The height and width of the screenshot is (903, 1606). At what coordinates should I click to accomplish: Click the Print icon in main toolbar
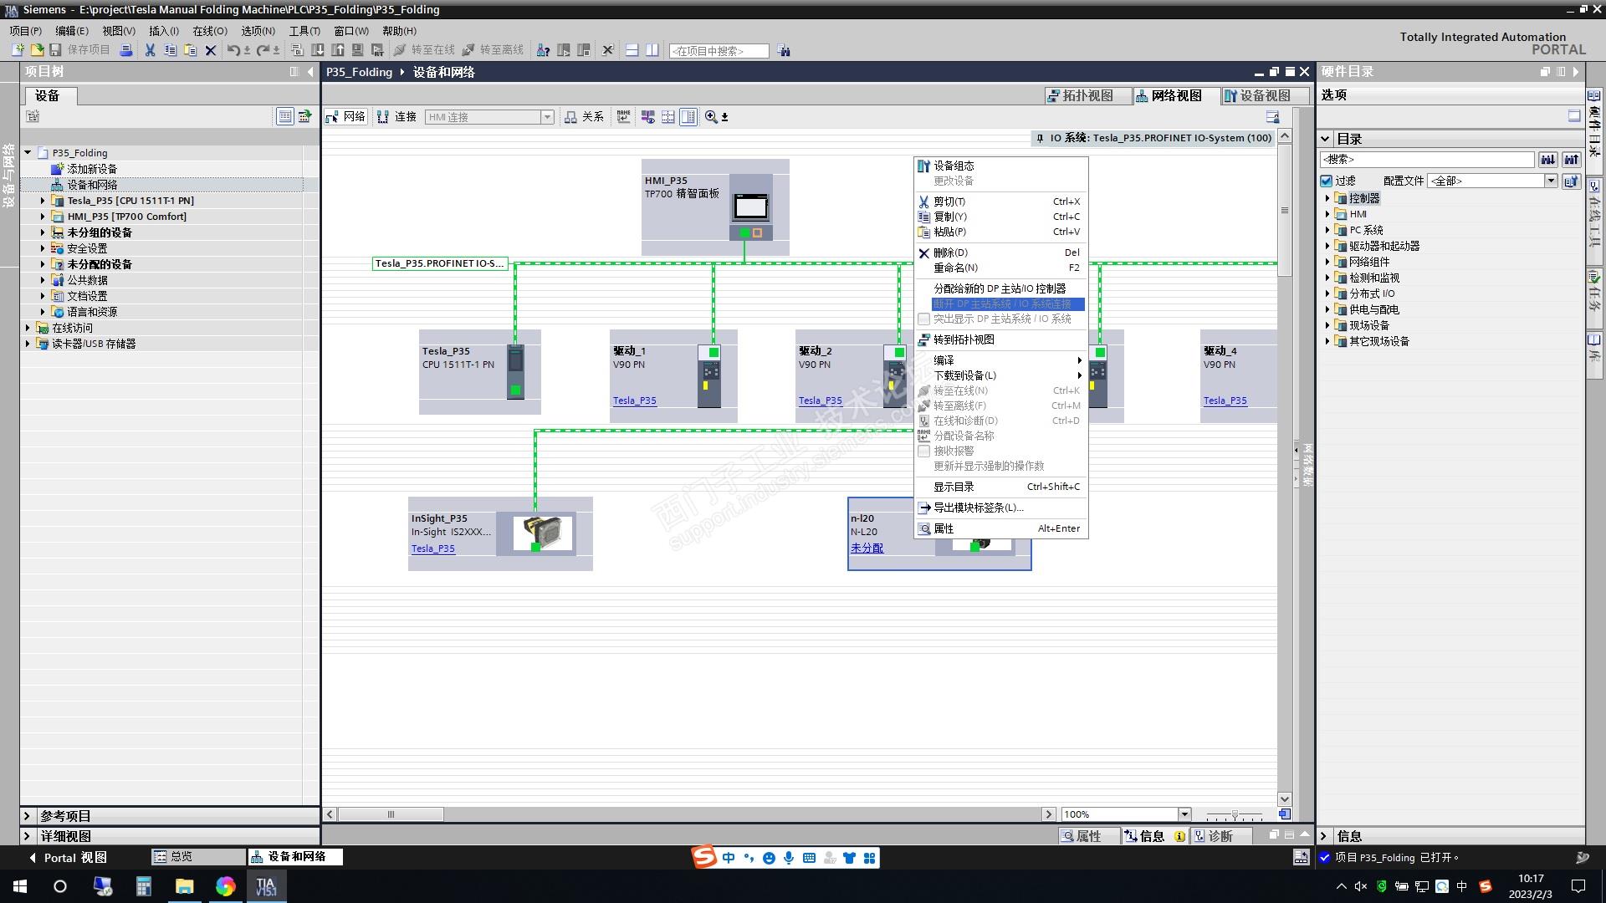[126, 50]
